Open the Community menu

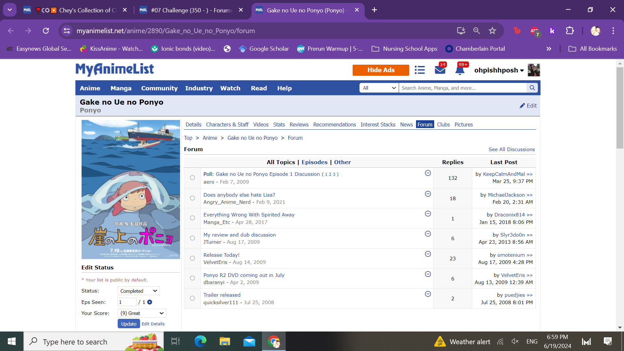coord(159,88)
